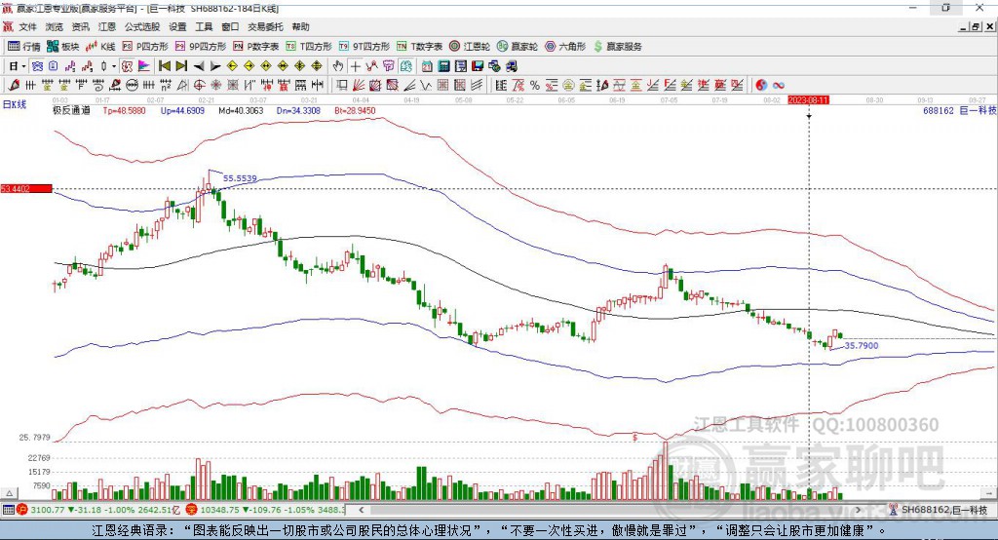Click the program icon beside 文件 menu
The image size is (998, 540).
coord(8,26)
